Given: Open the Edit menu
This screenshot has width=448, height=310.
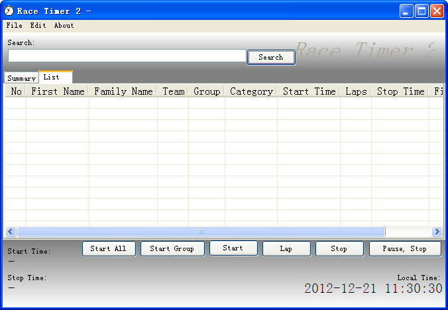Looking at the screenshot, I should 38,25.
